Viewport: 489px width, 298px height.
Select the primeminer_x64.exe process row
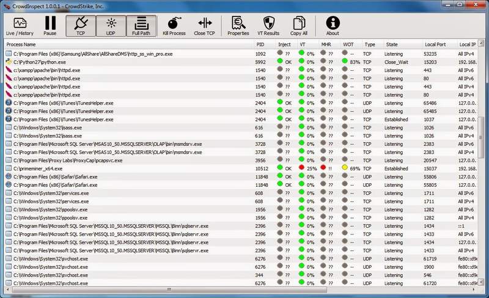coord(241,169)
